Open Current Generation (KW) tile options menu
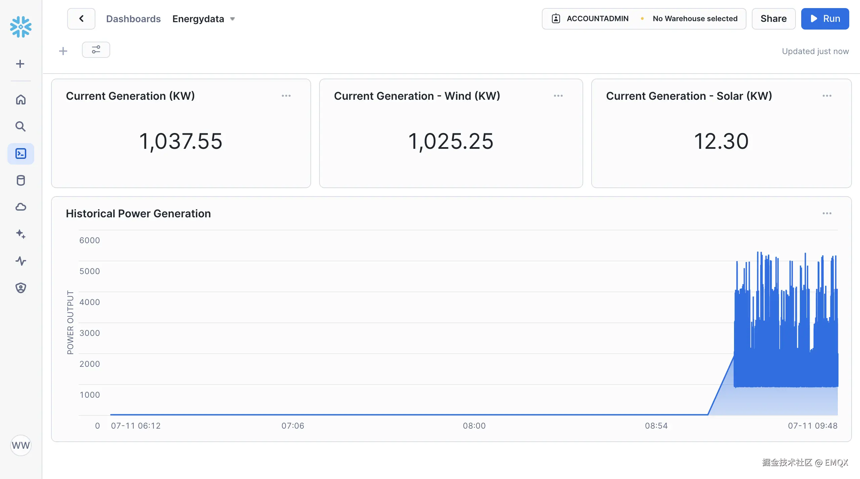860x479 pixels. (286, 96)
